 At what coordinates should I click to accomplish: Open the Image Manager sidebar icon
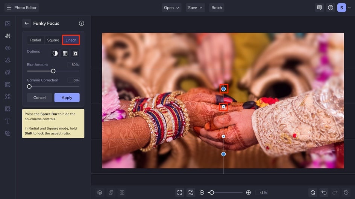[x=8, y=24]
